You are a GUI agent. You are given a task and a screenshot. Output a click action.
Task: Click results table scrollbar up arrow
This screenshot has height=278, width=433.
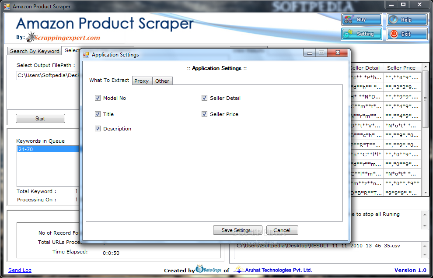425,67
